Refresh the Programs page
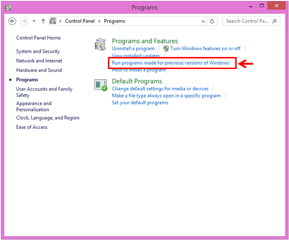 (212, 21)
